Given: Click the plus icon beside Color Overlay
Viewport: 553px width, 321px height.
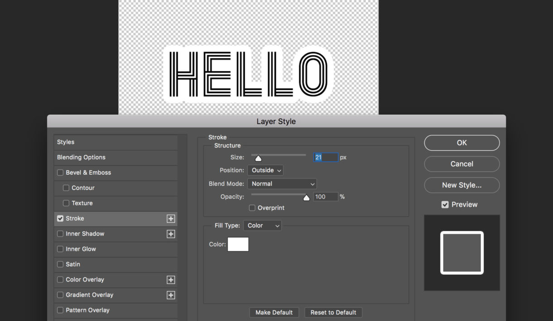Looking at the screenshot, I should click(x=170, y=280).
